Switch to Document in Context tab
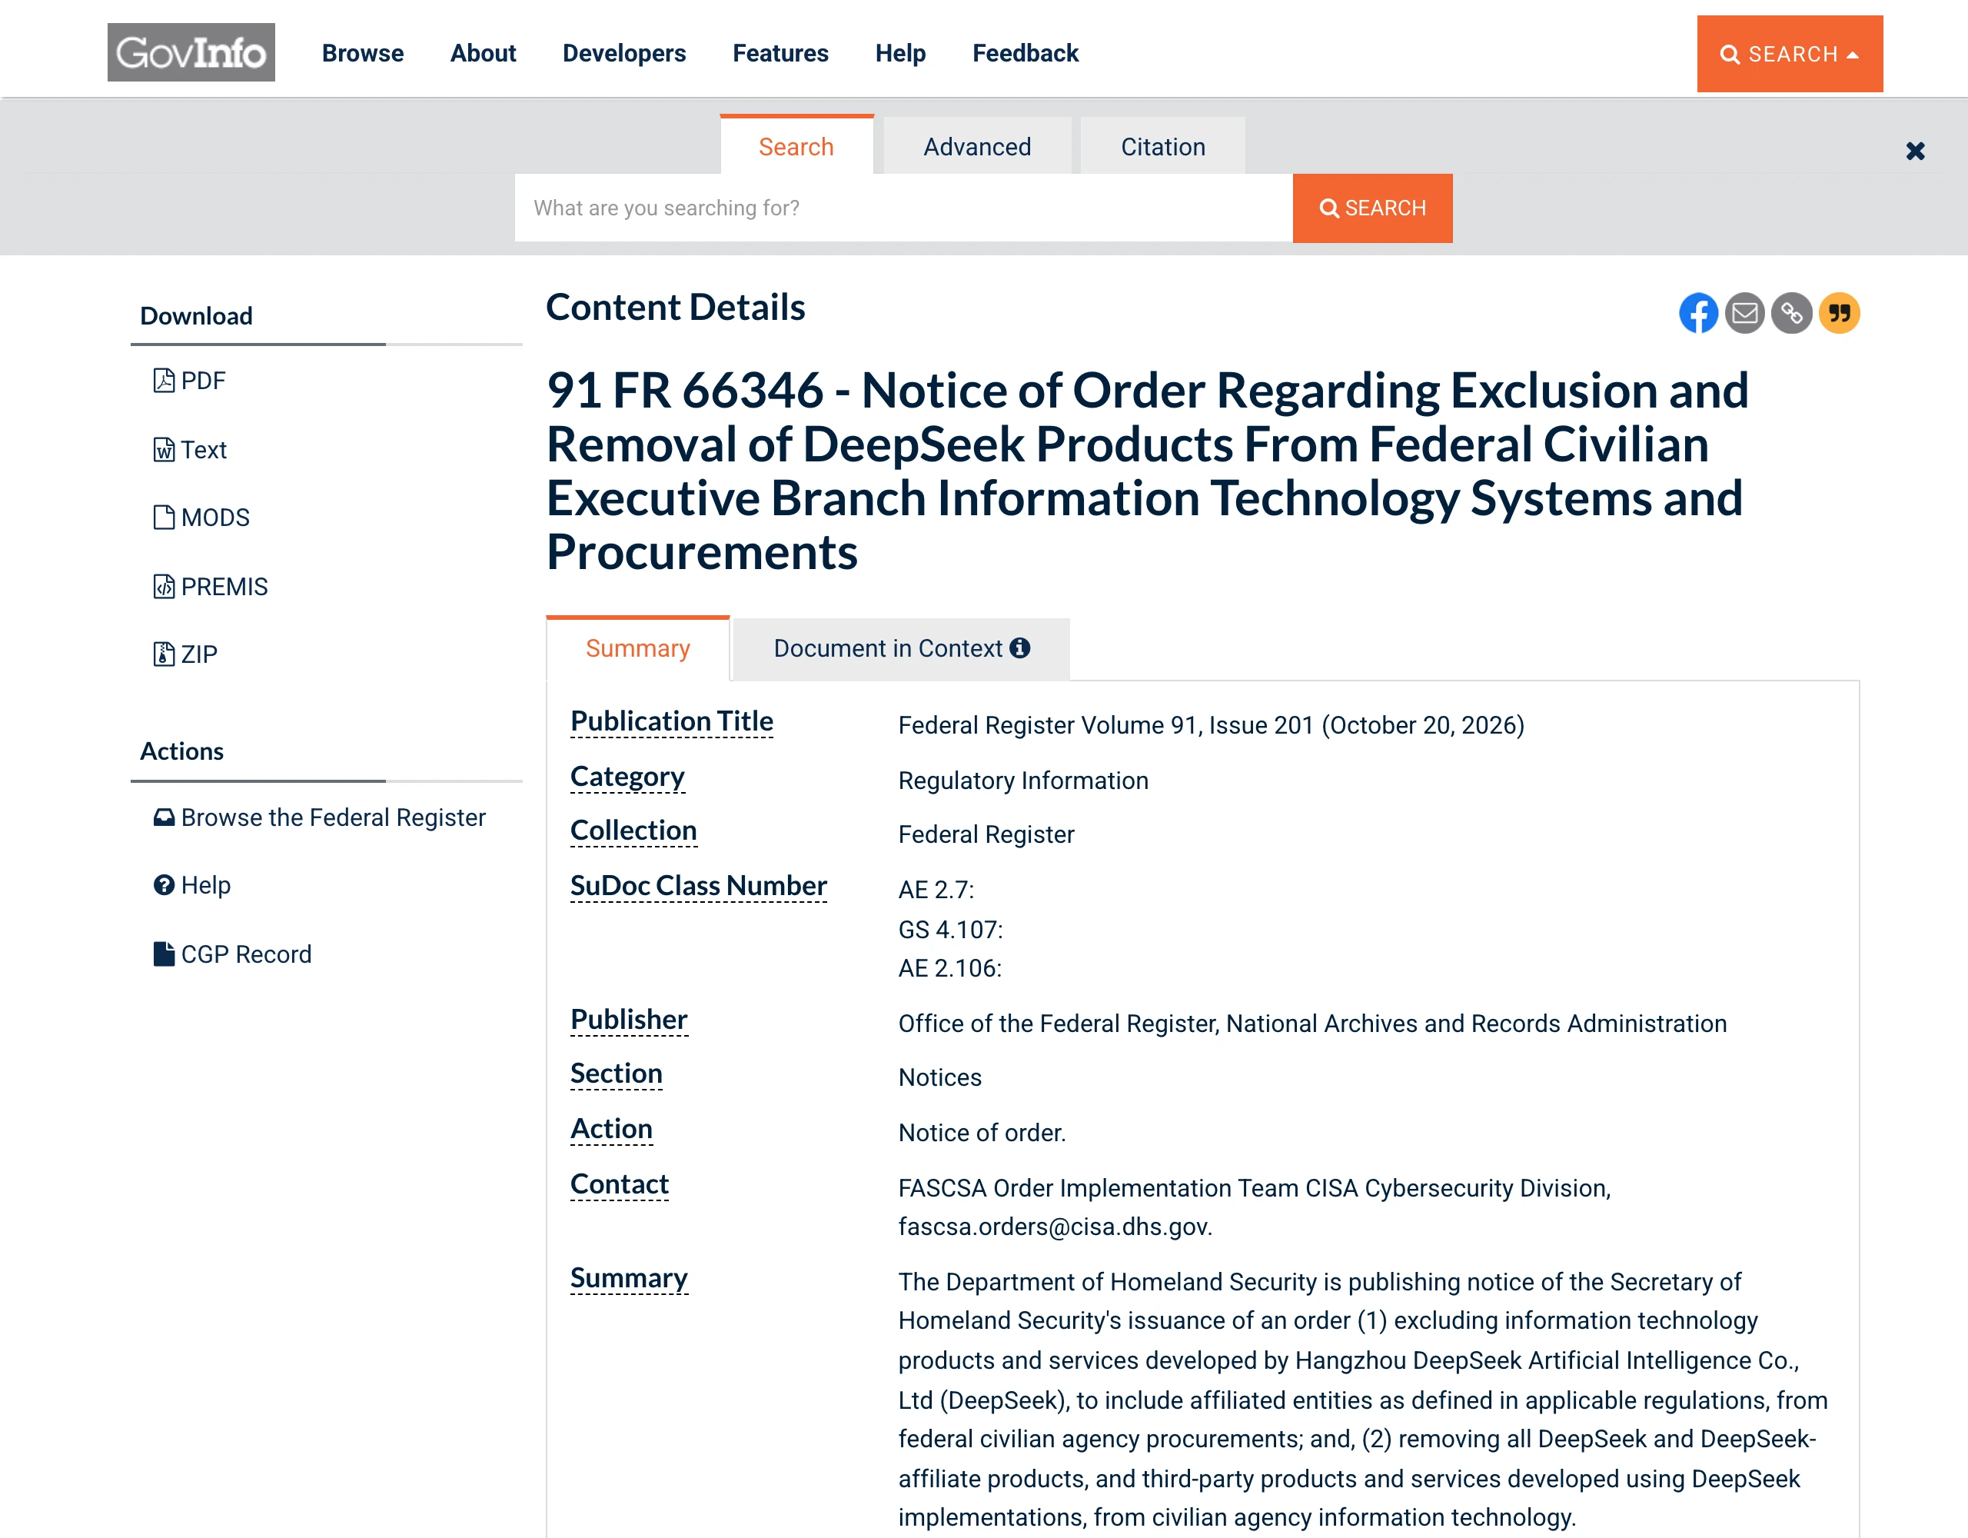1968x1538 pixels. 901,648
